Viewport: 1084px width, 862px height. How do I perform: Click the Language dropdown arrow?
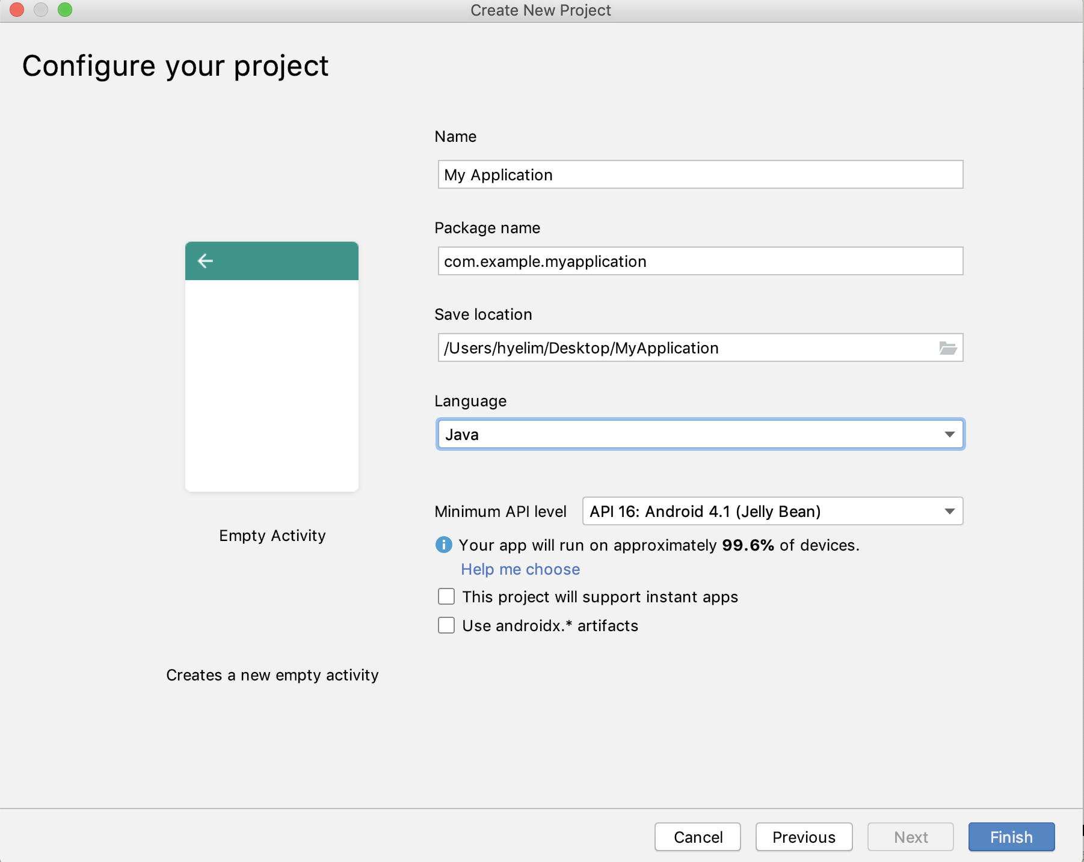[950, 434]
